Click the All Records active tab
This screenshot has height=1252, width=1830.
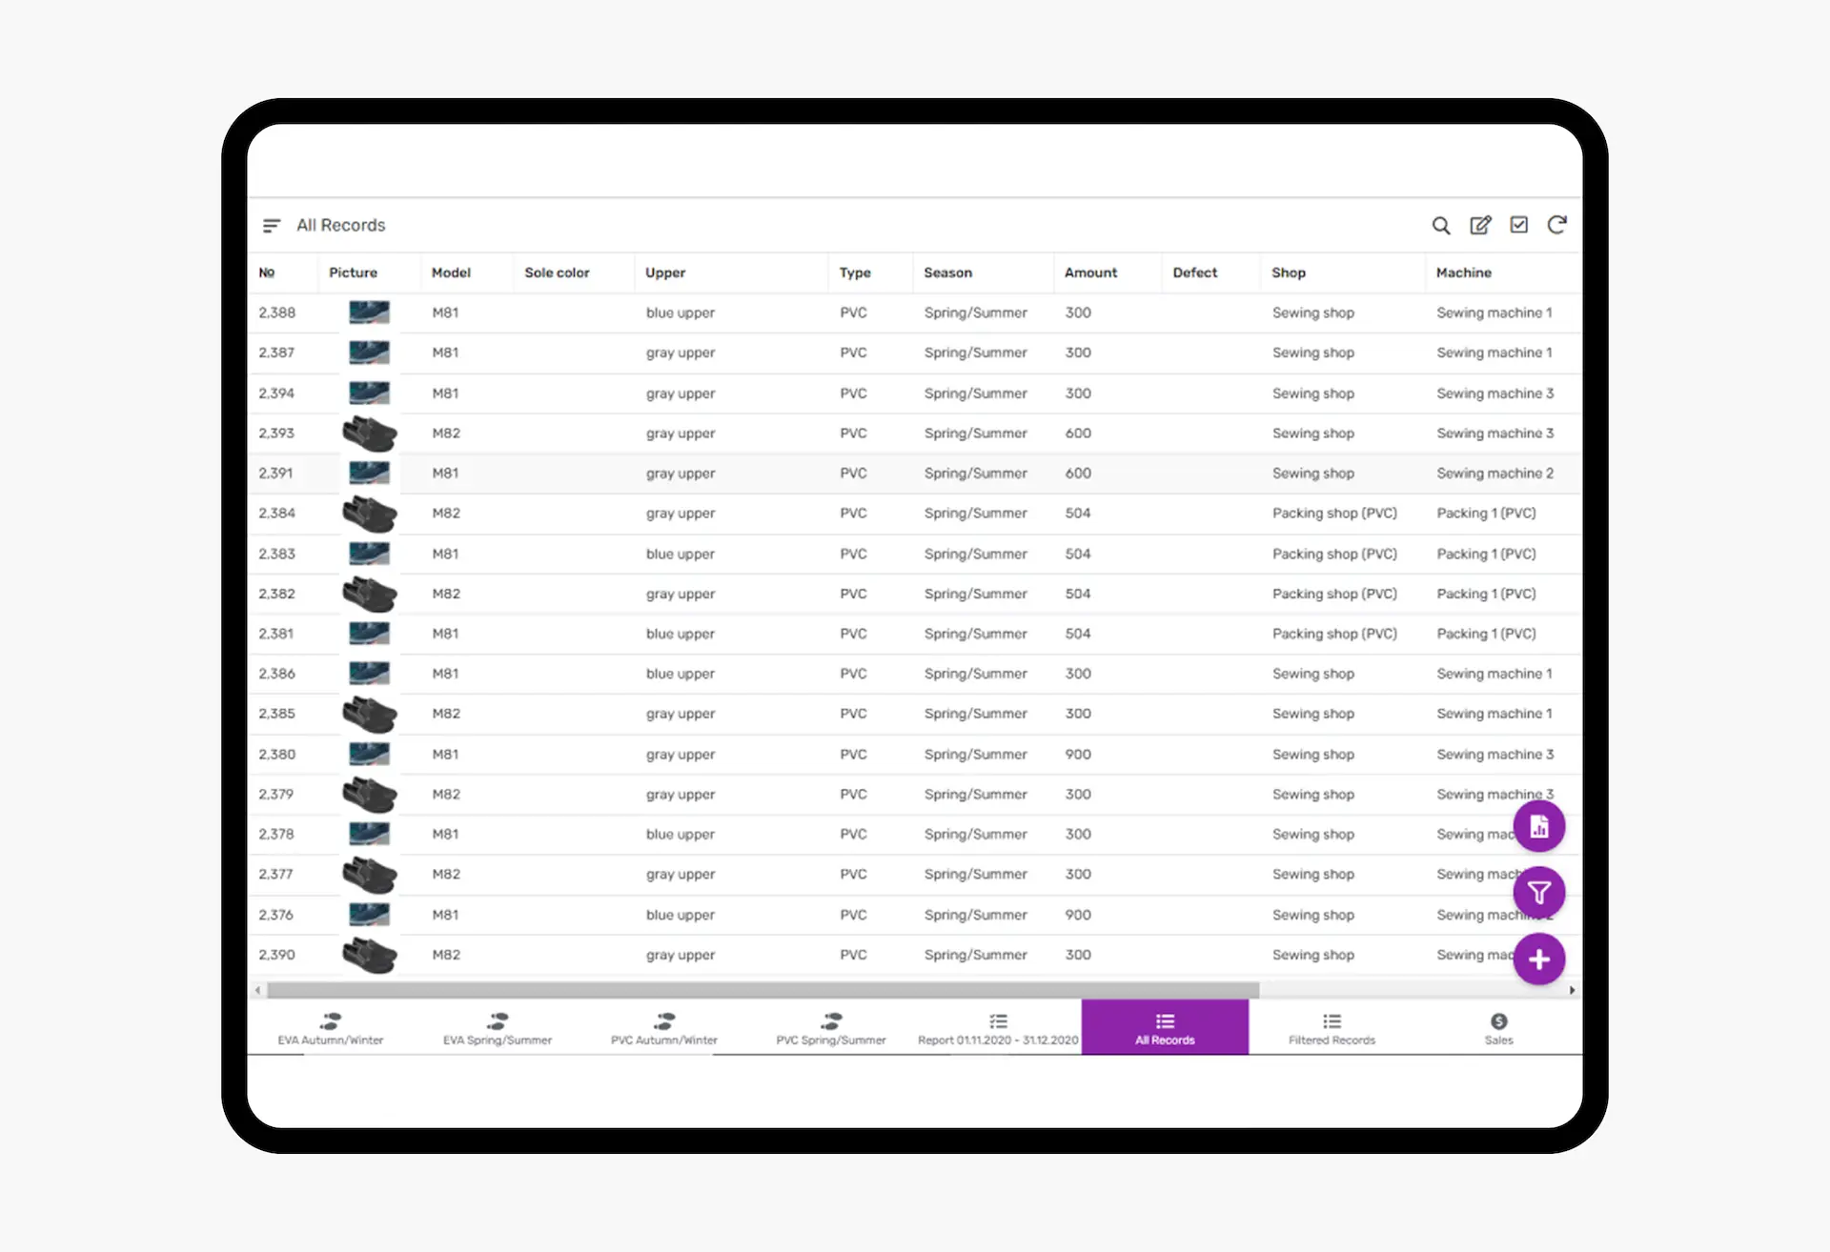coord(1164,1027)
